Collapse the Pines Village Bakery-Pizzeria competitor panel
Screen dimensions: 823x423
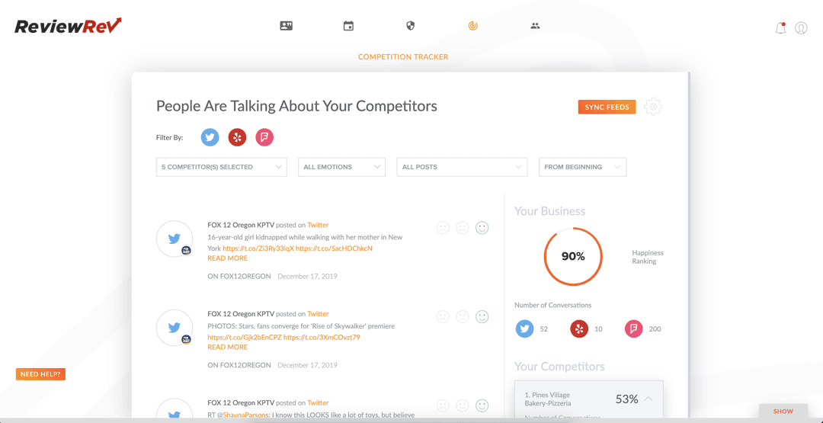pos(648,399)
